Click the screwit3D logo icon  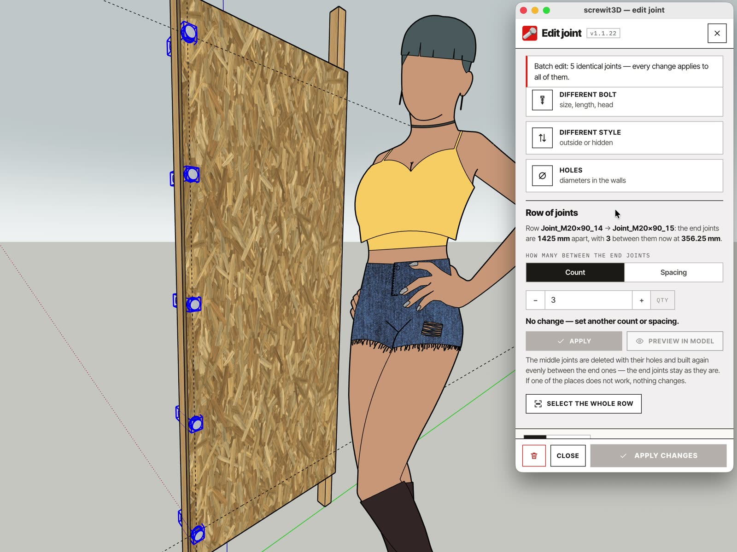pos(530,33)
